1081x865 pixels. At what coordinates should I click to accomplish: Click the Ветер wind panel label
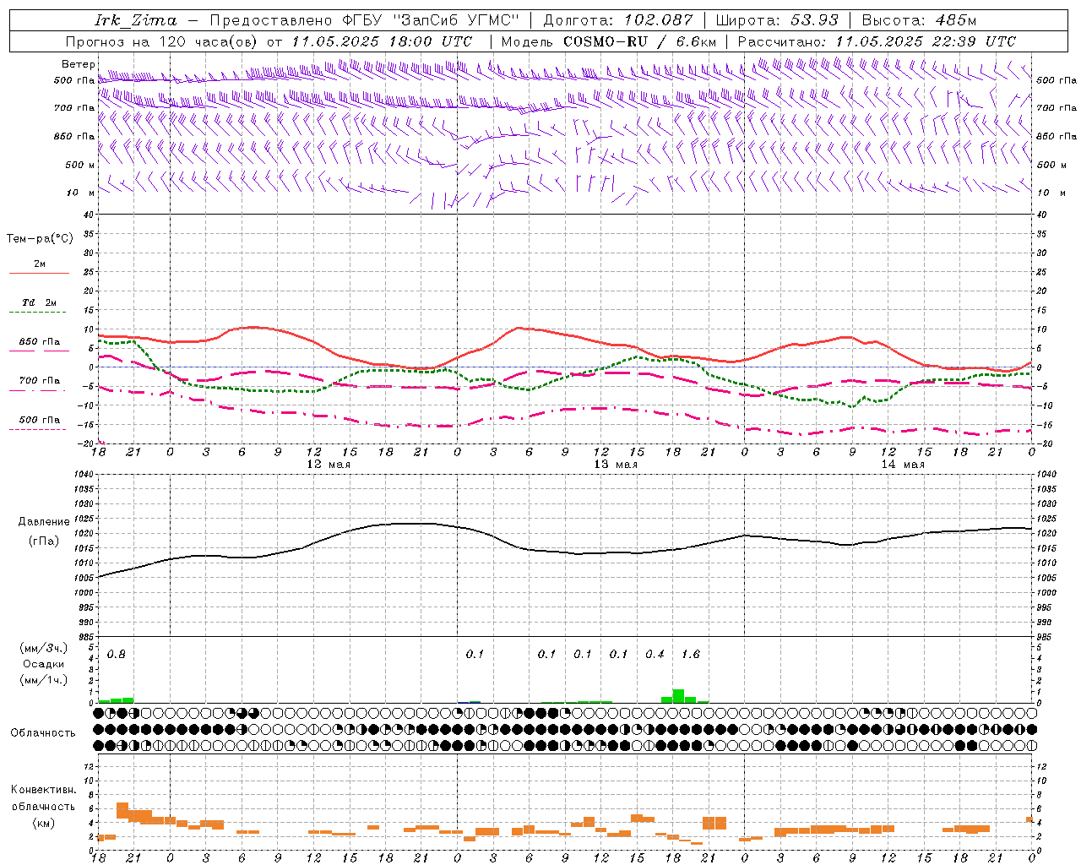[78, 64]
